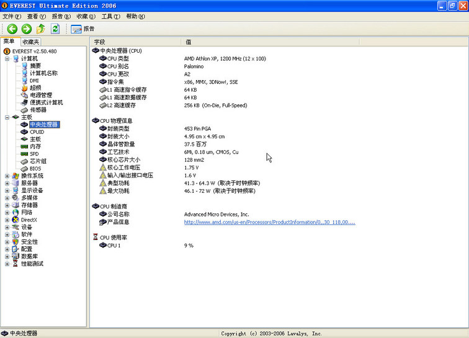Expand the 存储器 tree node
469x338 pixels.
tap(7, 205)
